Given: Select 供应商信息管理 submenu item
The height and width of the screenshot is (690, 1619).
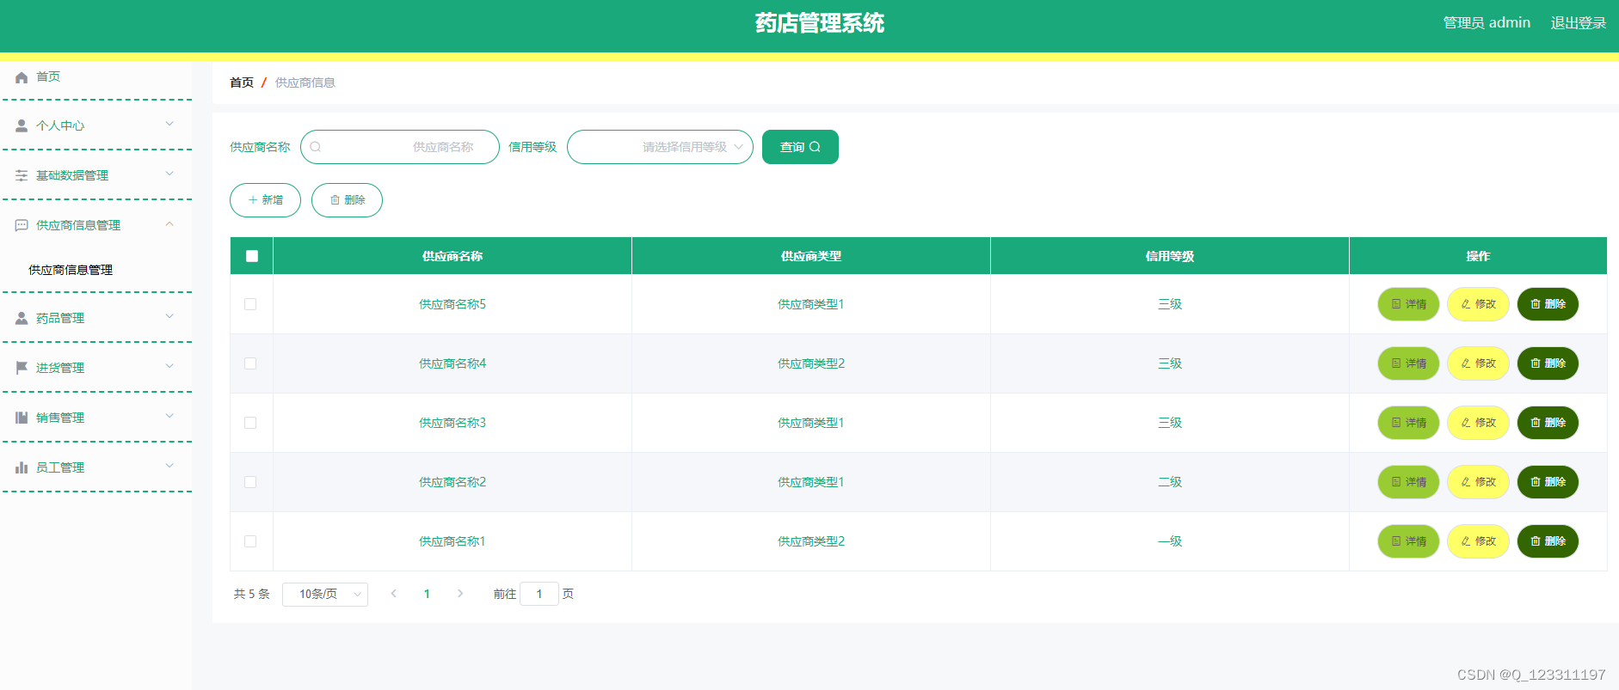Looking at the screenshot, I should coord(71,270).
